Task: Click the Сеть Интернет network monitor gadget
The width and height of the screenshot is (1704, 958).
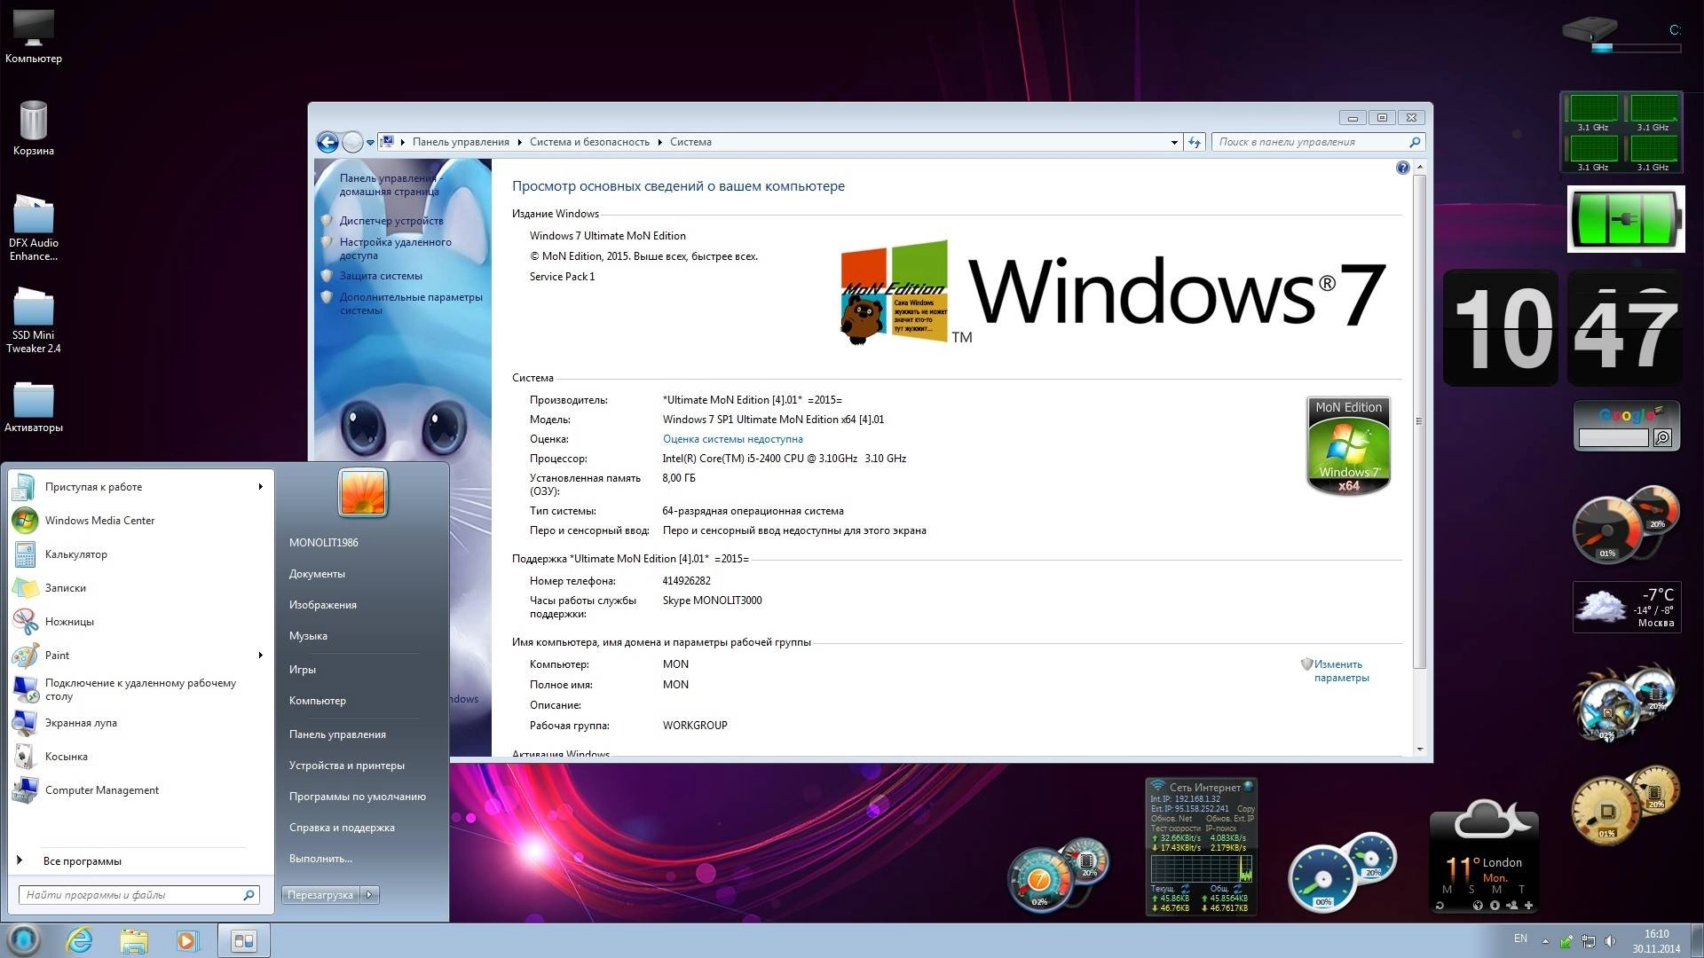Action: pyautogui.click(x=1201, y=847)
